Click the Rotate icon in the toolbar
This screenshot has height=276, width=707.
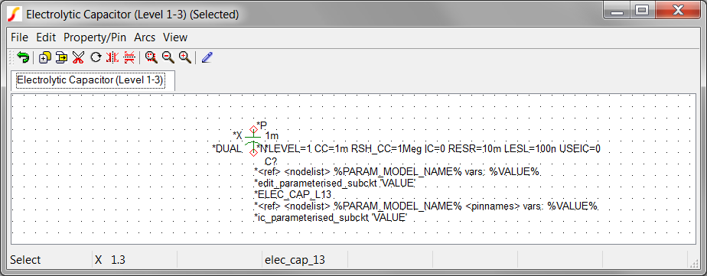[96, 57]
